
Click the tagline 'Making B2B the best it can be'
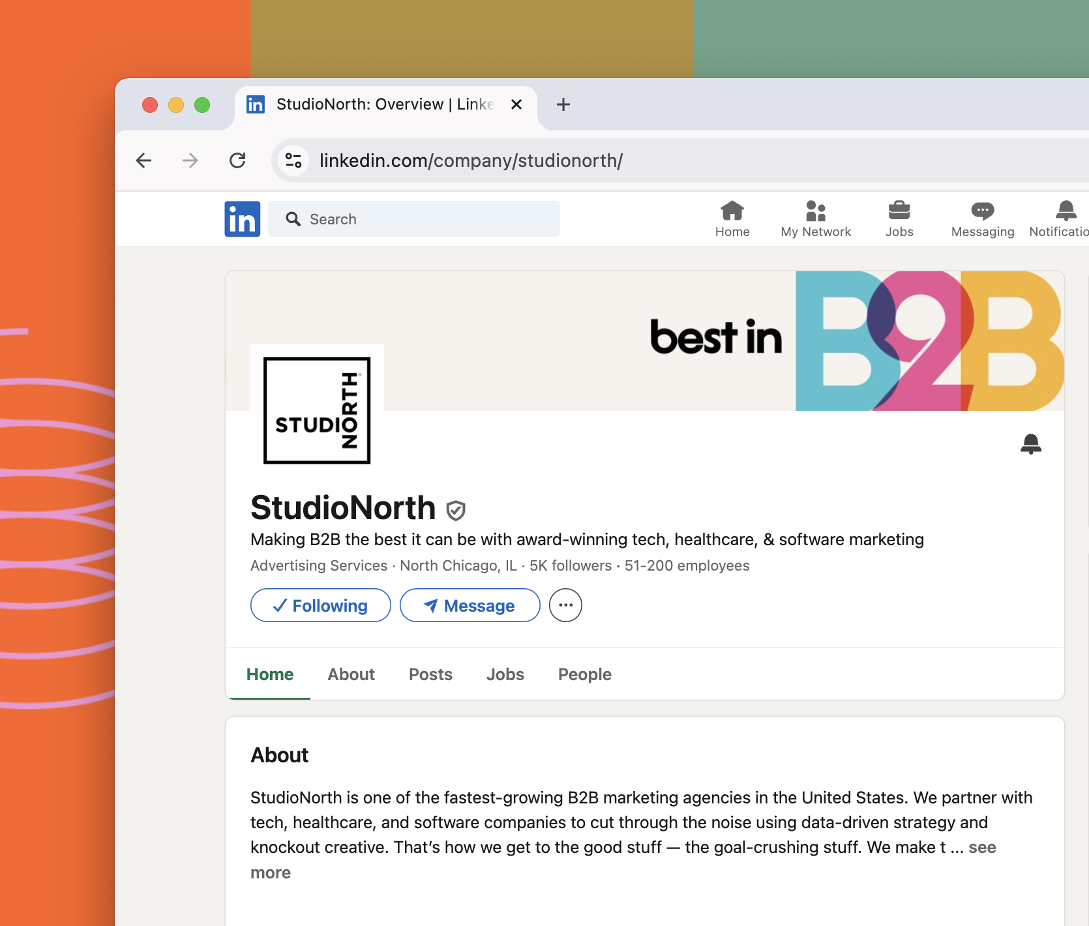[x=587, y=539]
